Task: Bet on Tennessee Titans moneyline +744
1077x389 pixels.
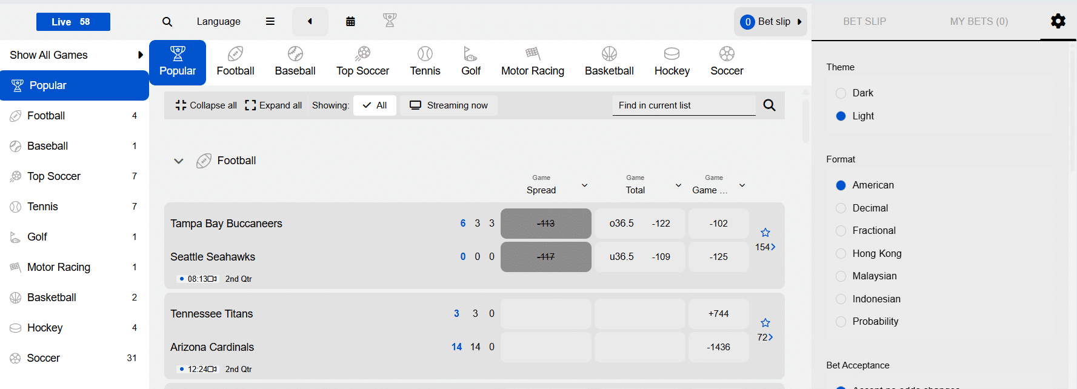Action: (x=719, y=314)
